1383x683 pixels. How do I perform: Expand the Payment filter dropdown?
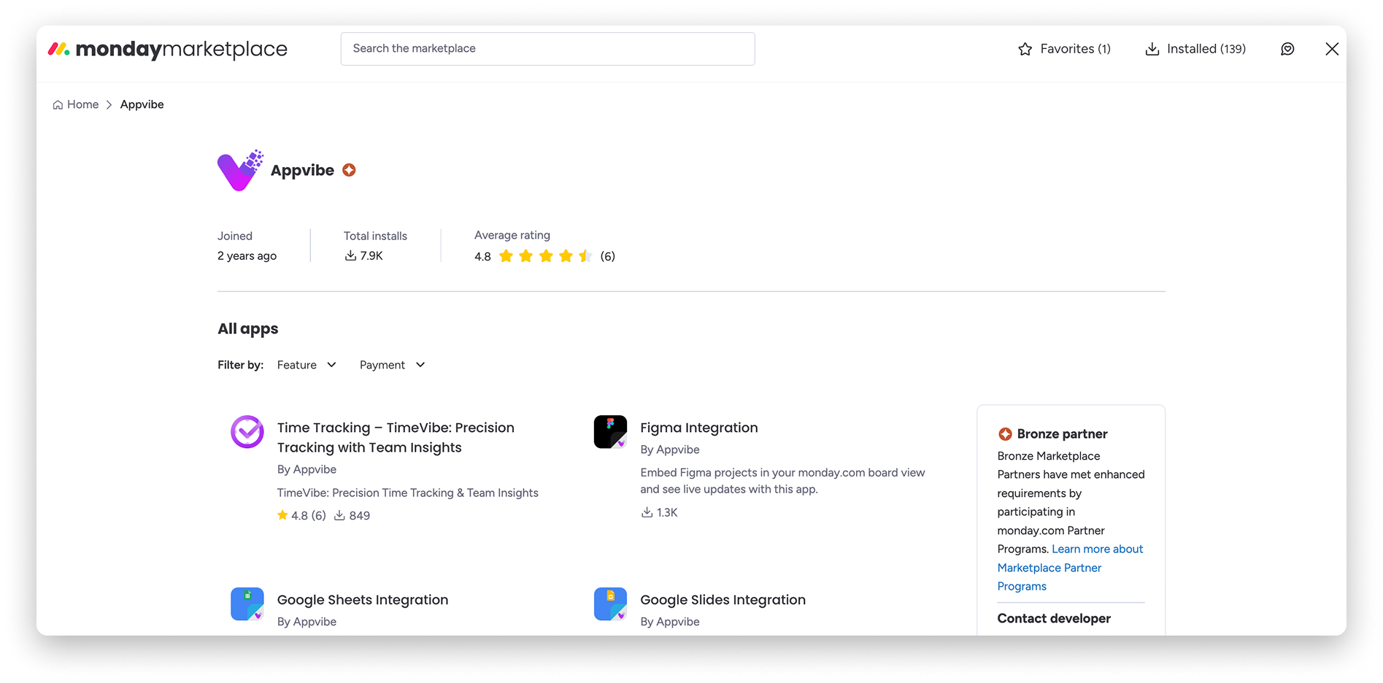(392, 365)
